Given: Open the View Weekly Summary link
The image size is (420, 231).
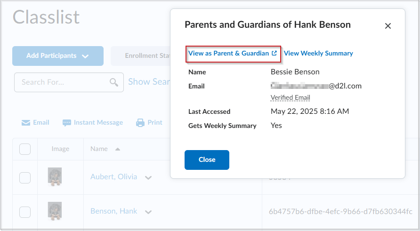Looking at the screenshot, I should pos(318,54).
